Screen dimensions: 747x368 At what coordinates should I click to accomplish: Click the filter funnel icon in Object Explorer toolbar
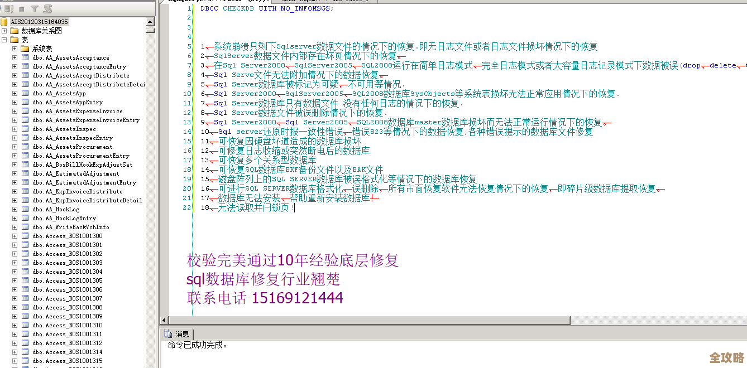(35, 9)
